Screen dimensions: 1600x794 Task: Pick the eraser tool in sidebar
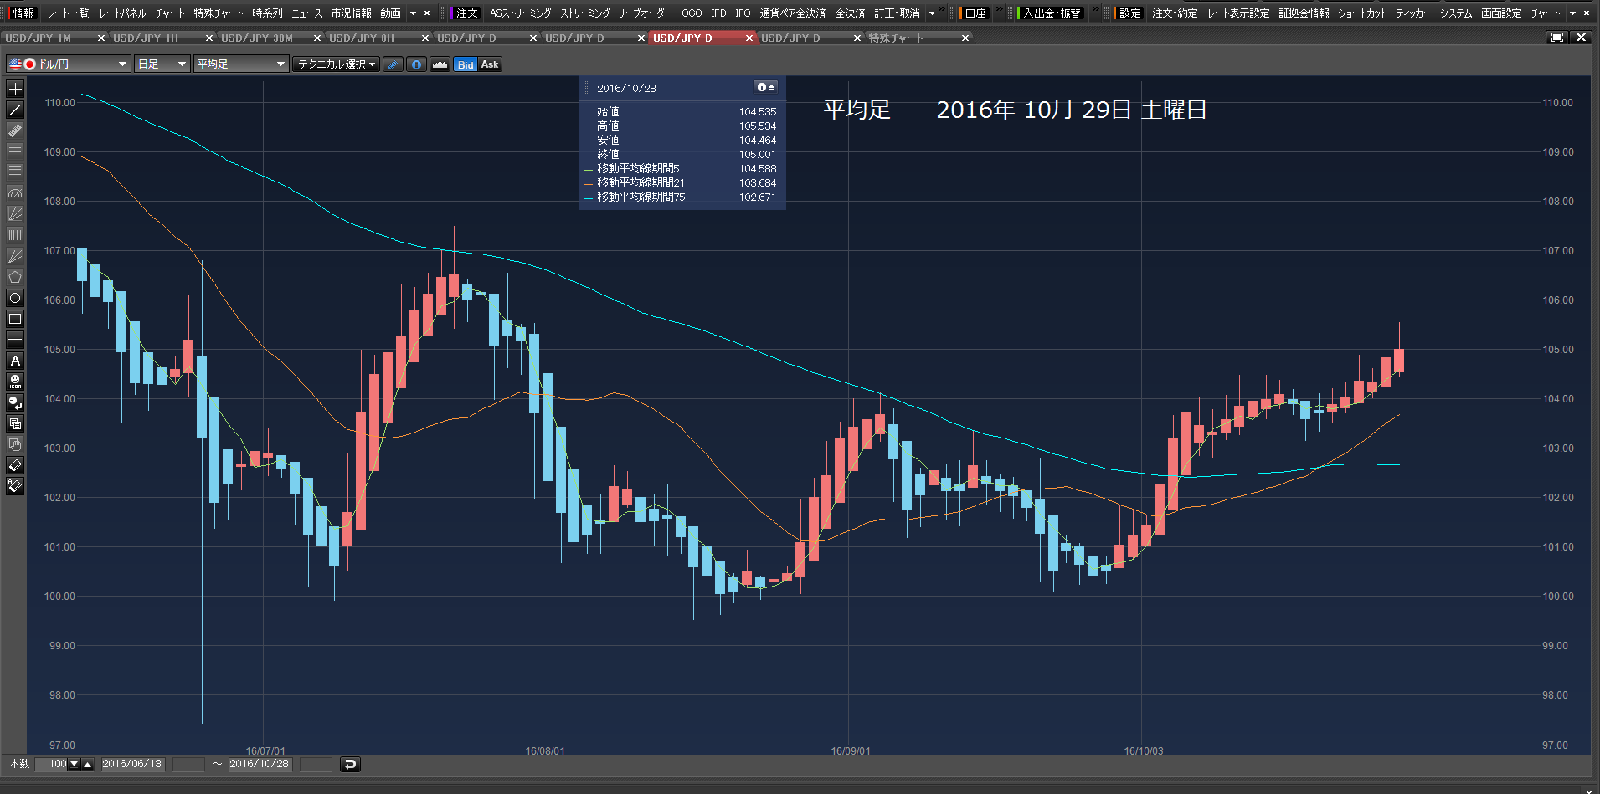(15, 465)
